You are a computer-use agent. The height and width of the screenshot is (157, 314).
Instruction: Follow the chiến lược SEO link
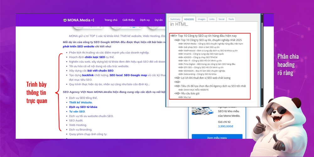tap(95, 57)
